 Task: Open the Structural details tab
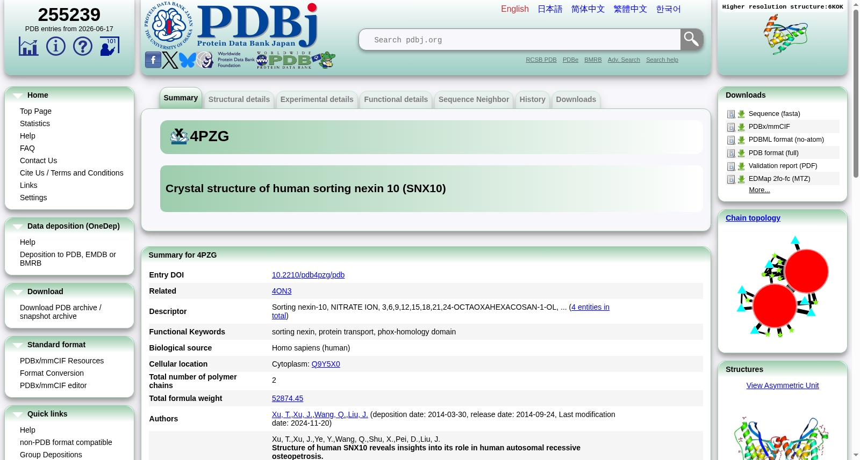pos(239,99)
